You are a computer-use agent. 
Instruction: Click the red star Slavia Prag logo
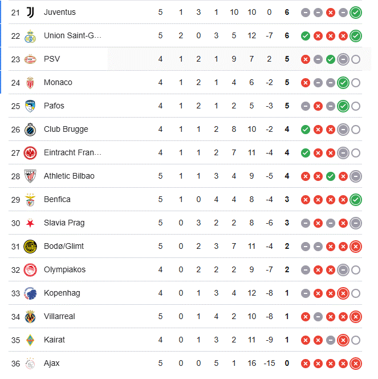[x=30, y=223]
